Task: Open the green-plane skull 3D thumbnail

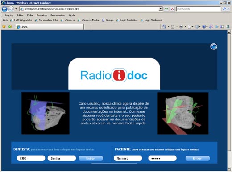Action: tap(183, 113)
